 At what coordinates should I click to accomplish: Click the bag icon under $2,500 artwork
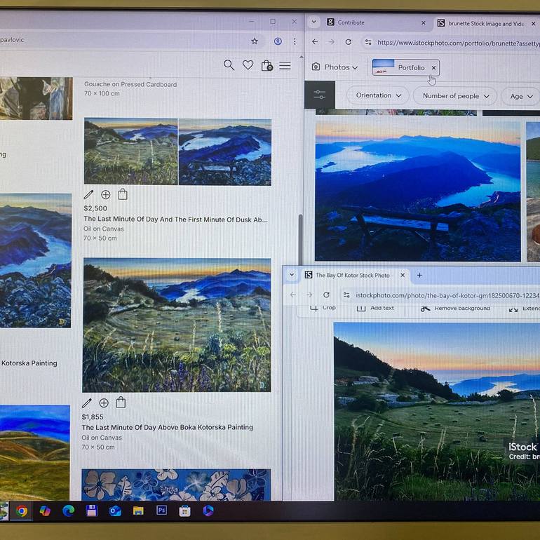123,194
